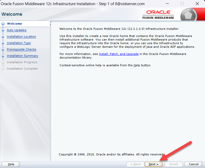This screenshot has width=205, height=168.
Task: Open the Install, Patch, and Upgrade link
Action: click(x=119, y=54)
